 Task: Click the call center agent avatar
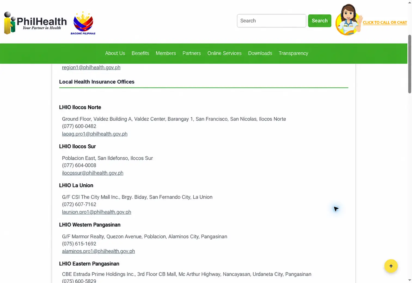(x=349, y=20)
